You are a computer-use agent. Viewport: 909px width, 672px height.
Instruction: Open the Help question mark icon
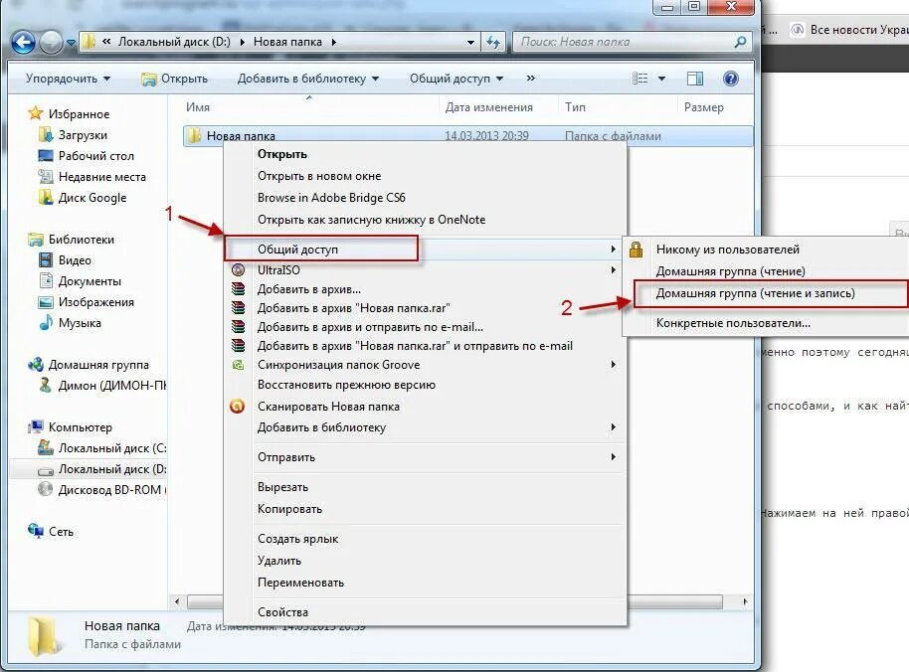[730, 79]
